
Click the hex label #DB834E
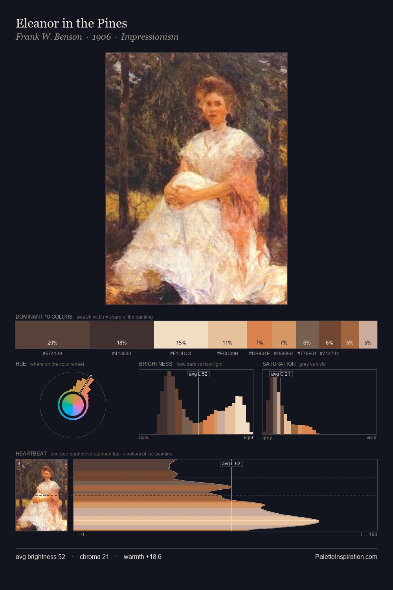click(x=259, y=354)
